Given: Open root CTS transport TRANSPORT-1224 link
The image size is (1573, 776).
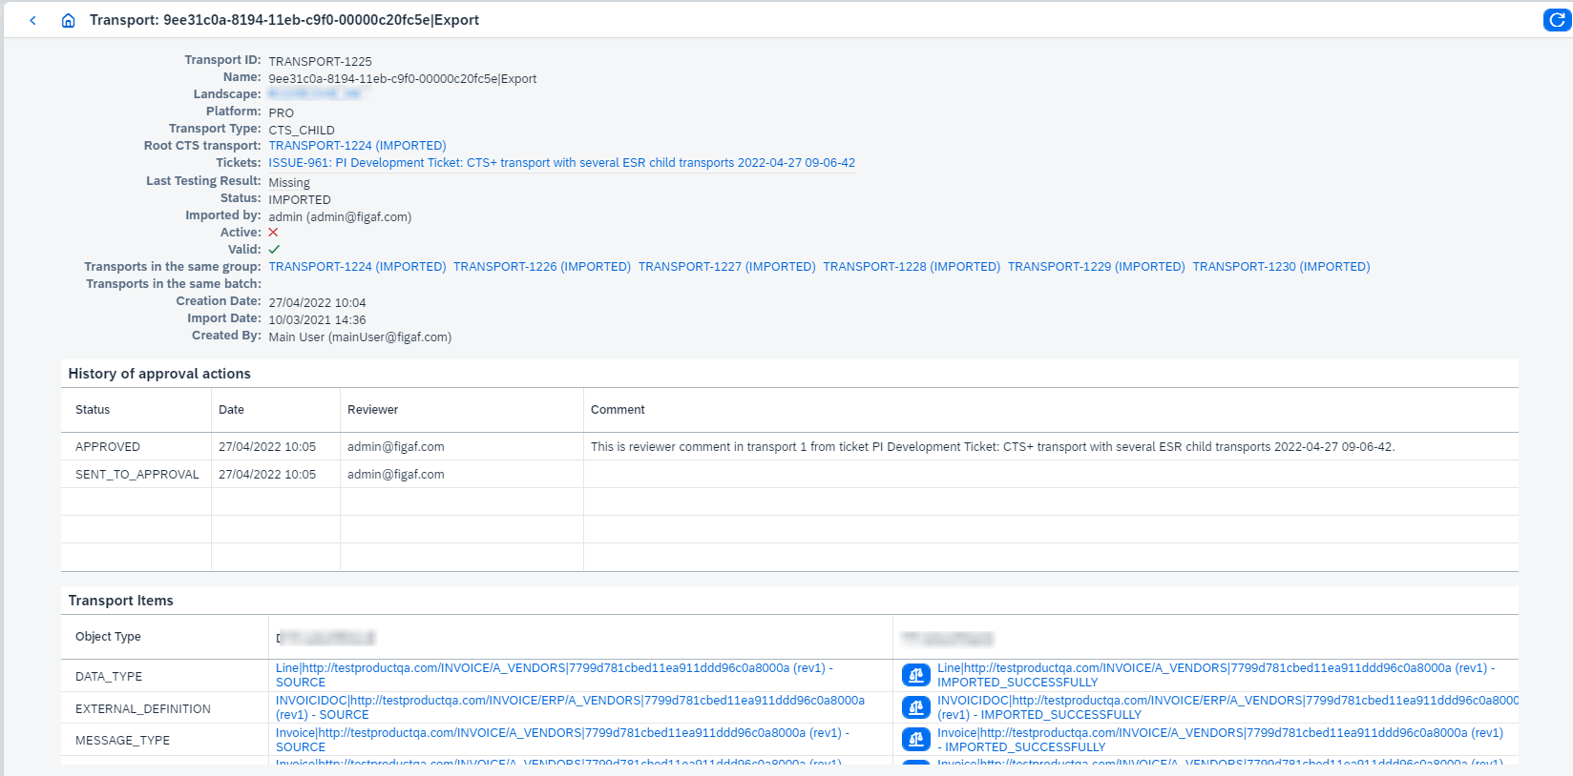Looking at the screenshot, I should [x=357, y=146].
